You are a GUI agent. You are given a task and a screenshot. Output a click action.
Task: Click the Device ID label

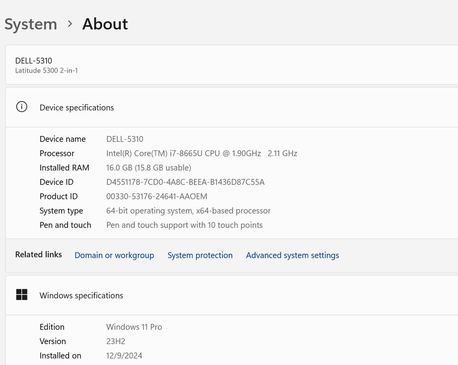56,182
